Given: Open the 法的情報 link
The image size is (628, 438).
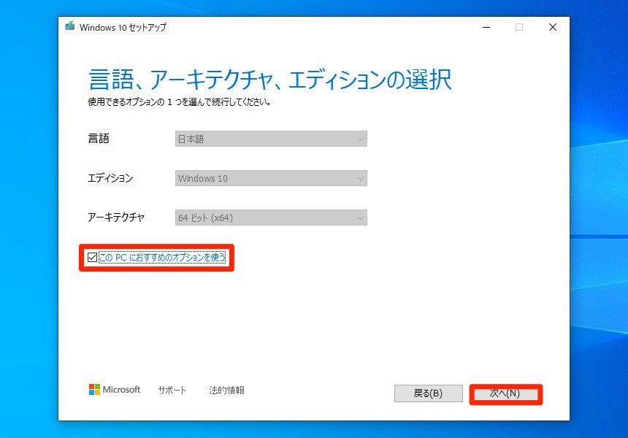Looking at the screenshot, I should (x=226, y=390).
